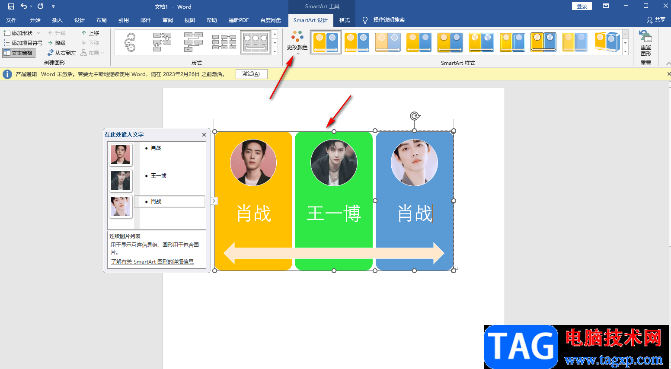Select the circular arrows layout thumbnail
Image resolution: width=671 pixels, height=369 pixels.
pos(130,42)
